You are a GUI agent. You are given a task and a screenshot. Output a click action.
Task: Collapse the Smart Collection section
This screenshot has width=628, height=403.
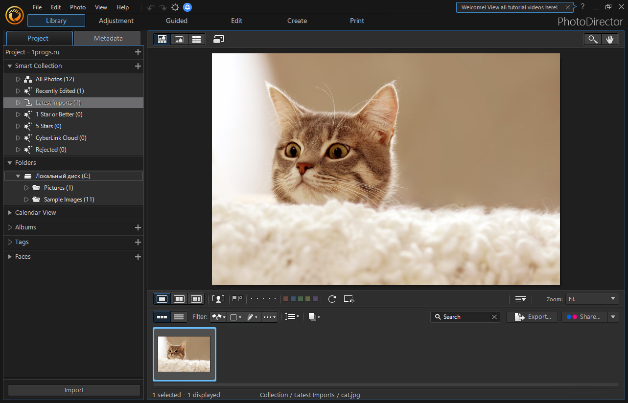(10, 66)
